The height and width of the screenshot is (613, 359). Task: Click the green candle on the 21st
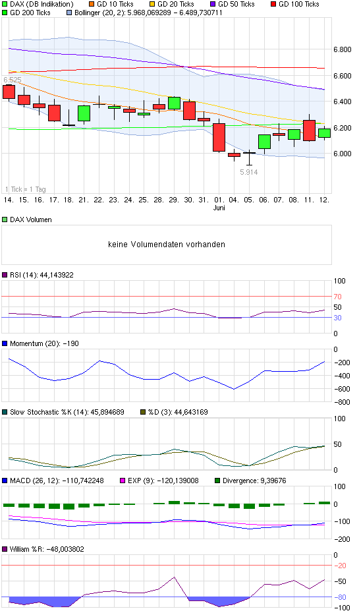[84, 113]
